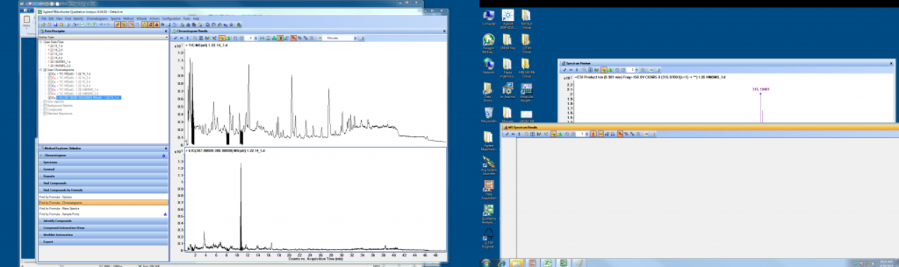Select the User Spectra tree node
899x267 pixels.
56,102
